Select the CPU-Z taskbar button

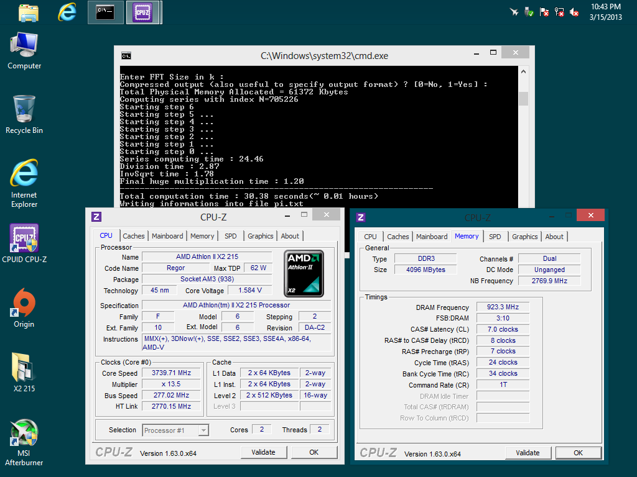(142, 12)
